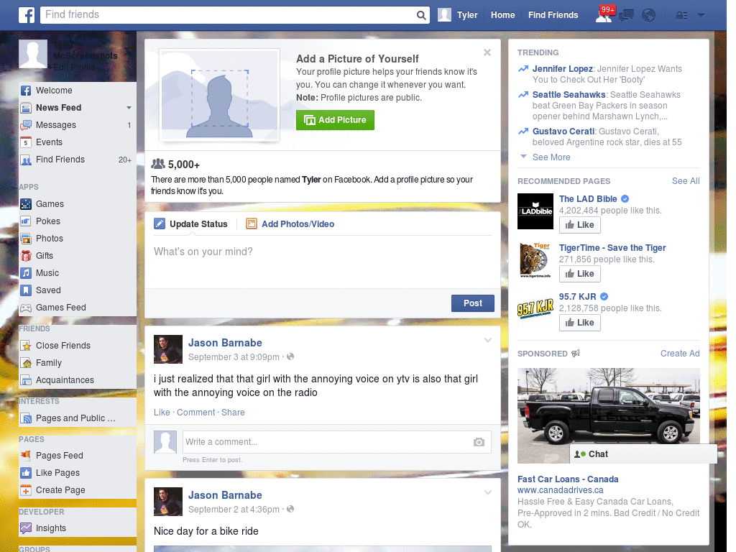
Task: Click the Find friends search field
Action: click(228, 14)
